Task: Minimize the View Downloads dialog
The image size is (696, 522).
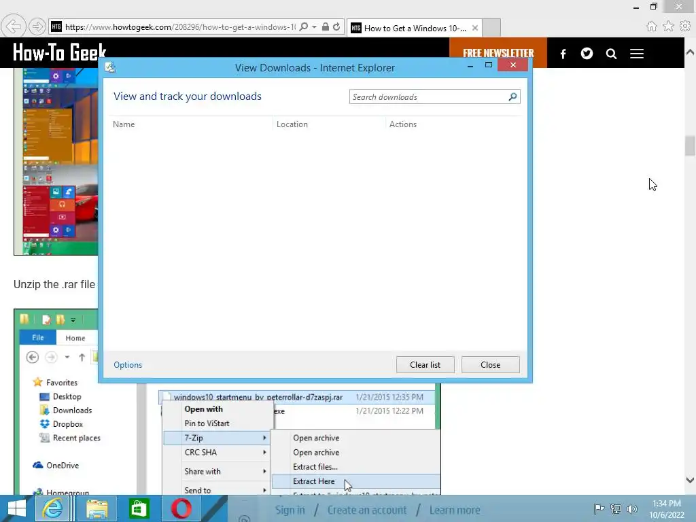Action: (x=470, y=66)
